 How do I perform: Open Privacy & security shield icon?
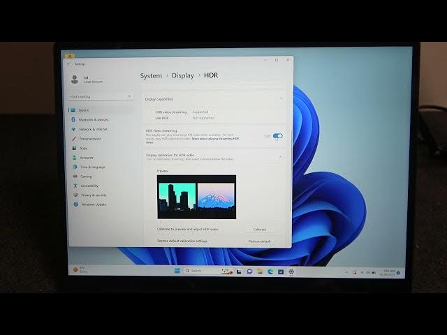[75, 195]
